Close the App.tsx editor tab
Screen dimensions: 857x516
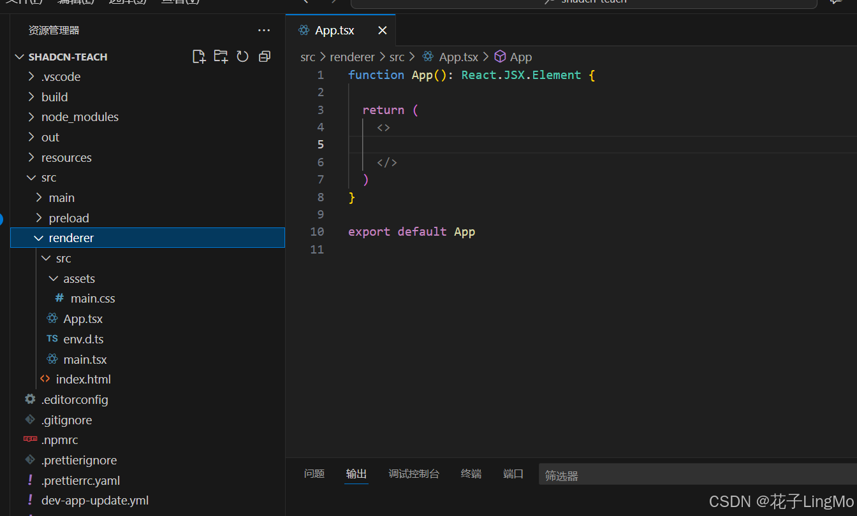pyautogui.click(x=382, y=31)
